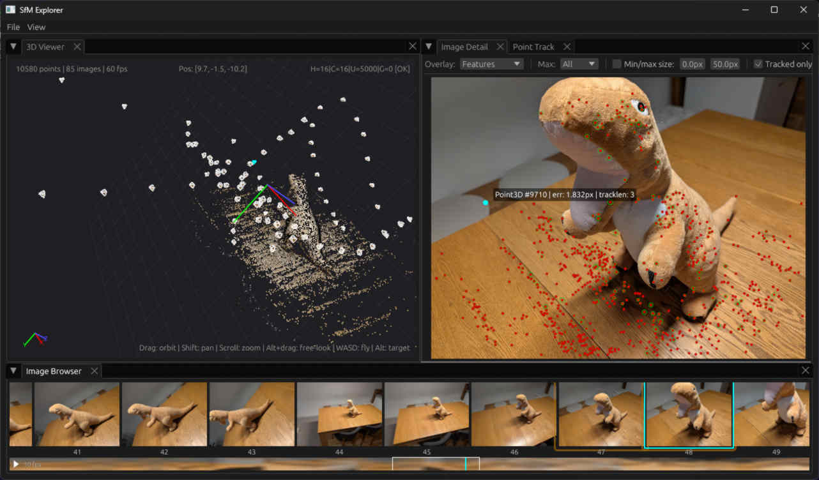The width and height of the screenshot is (819, 480).
Task: Uncheck the Tracked only checkbox
Action: [x=758, y=64]
